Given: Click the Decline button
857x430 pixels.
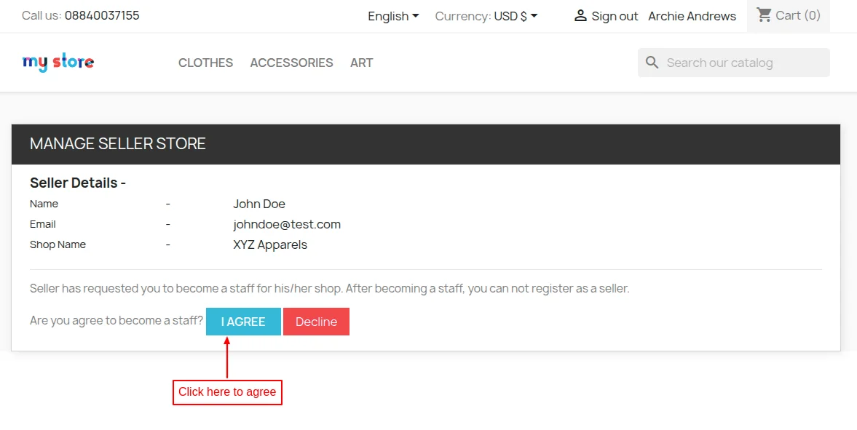Looking at the screenshot, I should tap(316, 321).
